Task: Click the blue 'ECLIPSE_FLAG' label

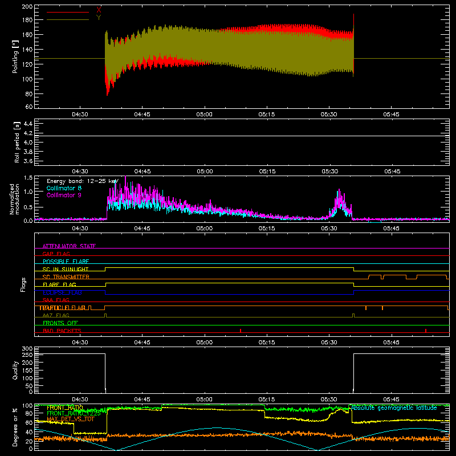Action: click(x=62, y=292)
